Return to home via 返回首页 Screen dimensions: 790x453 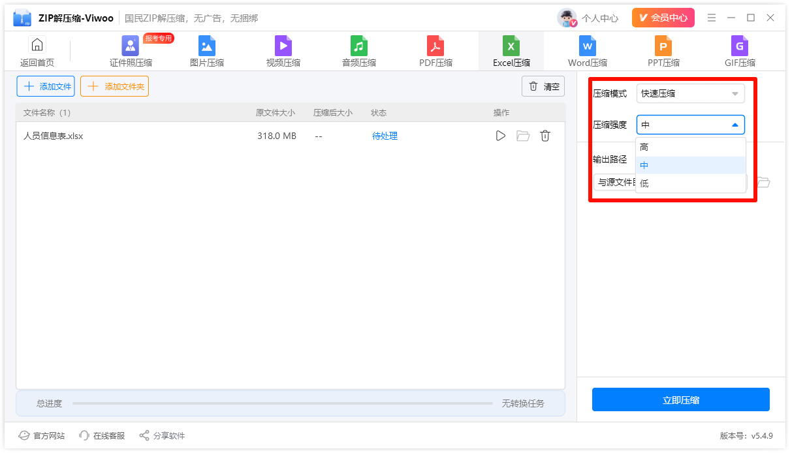coord(37,52)
